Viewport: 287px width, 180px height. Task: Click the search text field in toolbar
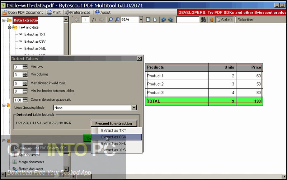click(188, 20)
